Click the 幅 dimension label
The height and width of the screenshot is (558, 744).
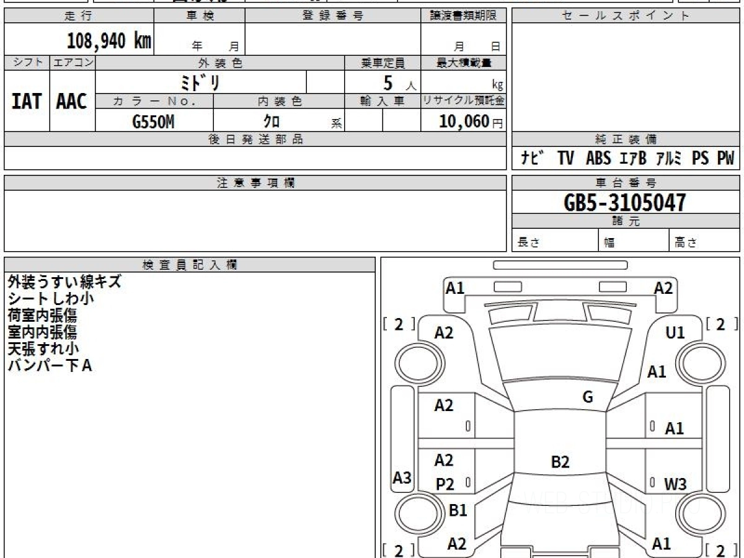[610, 243]
